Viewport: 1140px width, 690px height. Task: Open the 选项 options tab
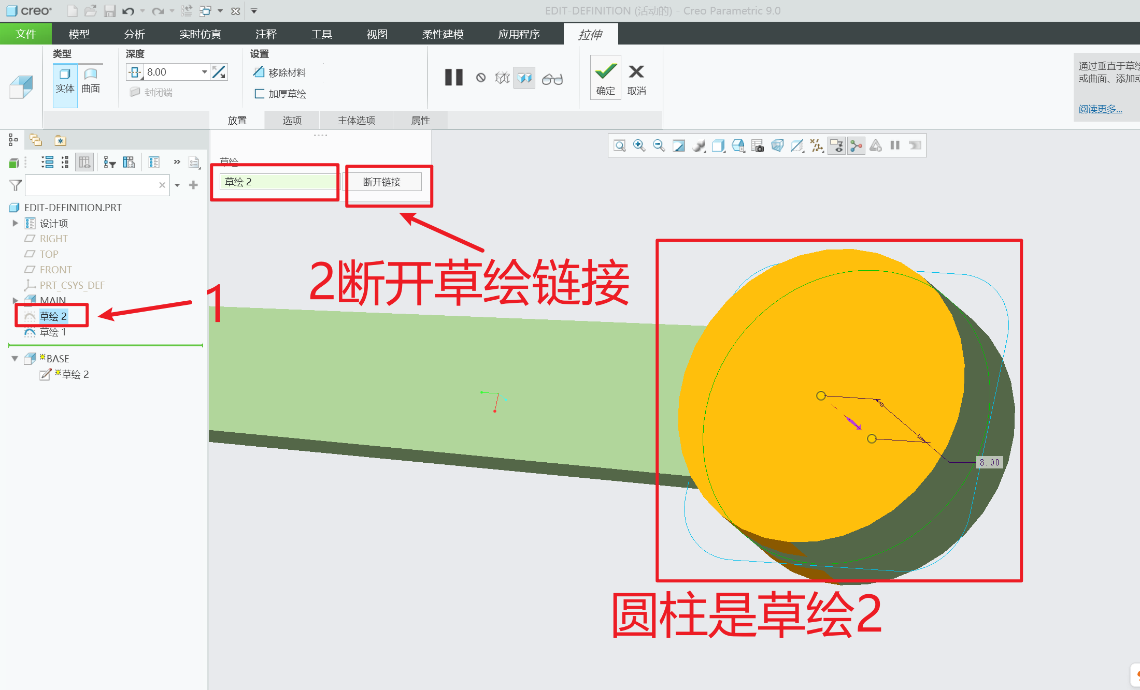tap(292, 120)
